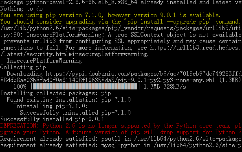Click the 'Nothing to do' line

point(21,9)
